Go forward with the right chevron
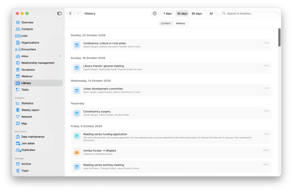Viewport: 293px width, 192px height. pos(78,13)
